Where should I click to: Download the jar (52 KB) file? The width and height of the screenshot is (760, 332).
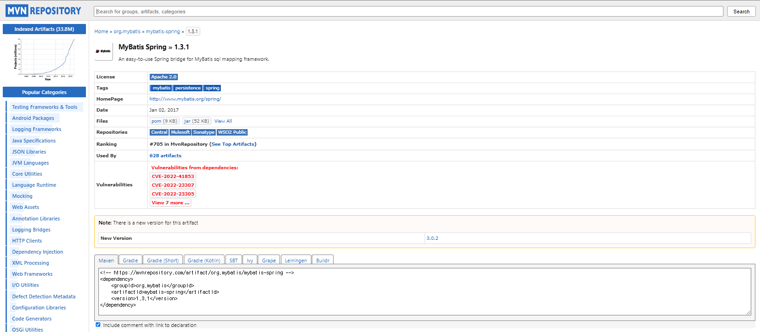coord(196,121)
